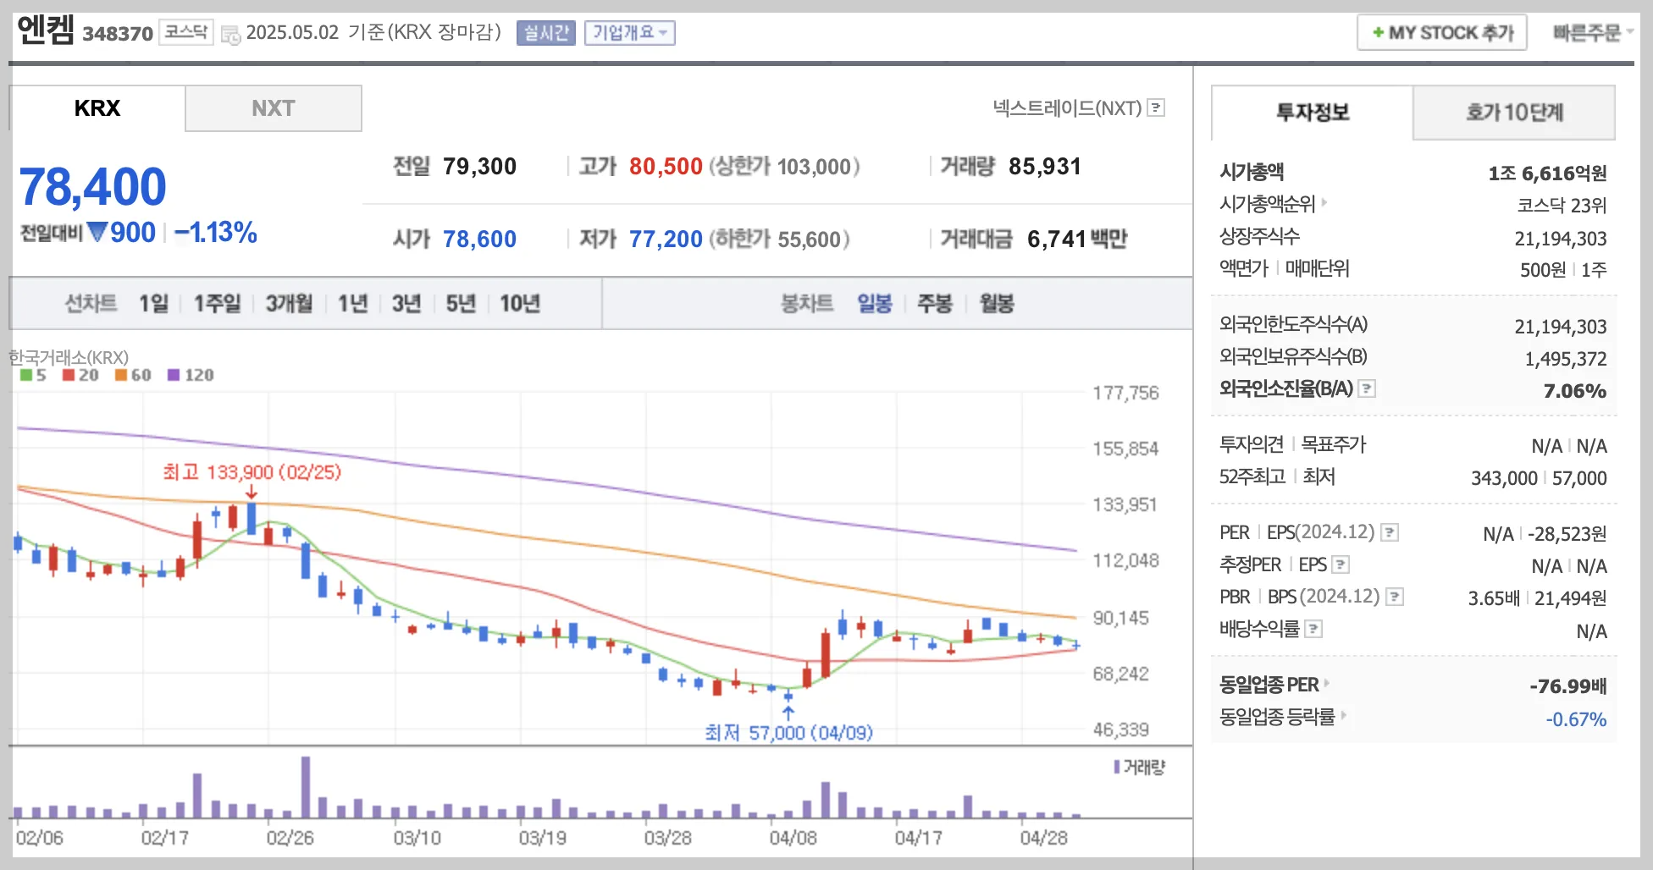The image size is (1653, 870).
Task: Click the 외국인소진율 value 7.06%
Action: point(1575,391)
